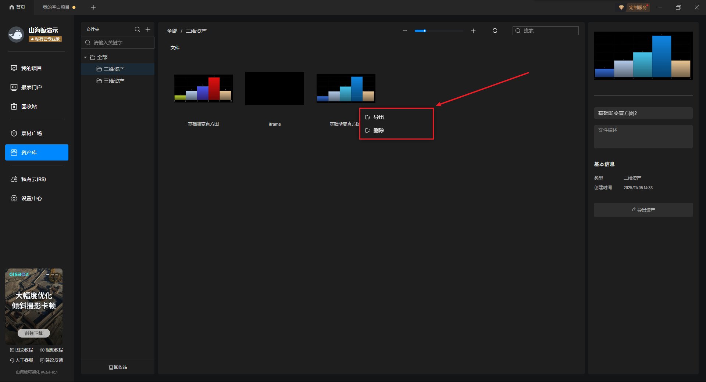Select the 三维资产 folder
This screenshot has height=382, width=706.
[114, 81]
